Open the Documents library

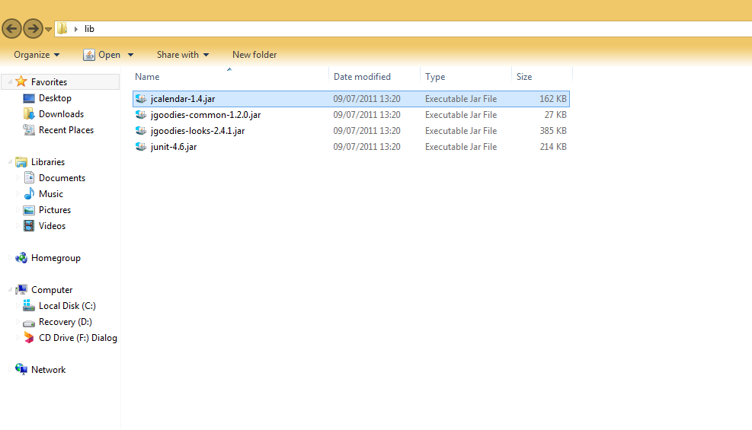[x=62, y=177]
